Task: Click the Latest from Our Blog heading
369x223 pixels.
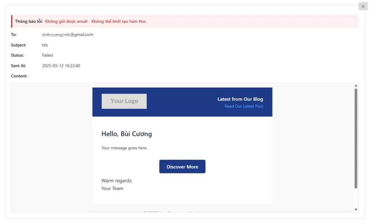Action: coord(240,99)
